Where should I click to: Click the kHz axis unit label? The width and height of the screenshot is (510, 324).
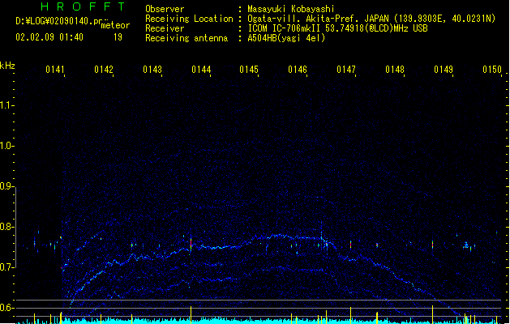pos(7,66)
